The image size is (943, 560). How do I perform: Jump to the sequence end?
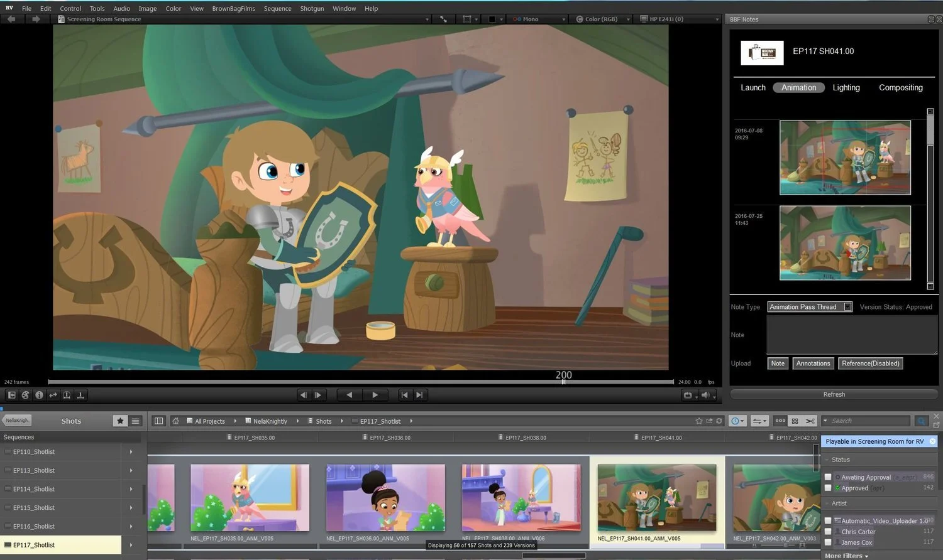tap(419, 395)
